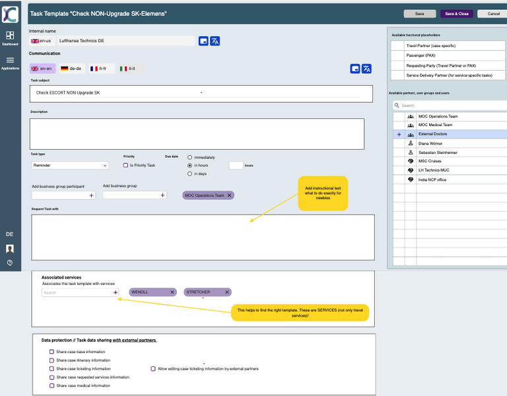Click the window icon in Communication row
Screen dimensions: 507x396
355,69
